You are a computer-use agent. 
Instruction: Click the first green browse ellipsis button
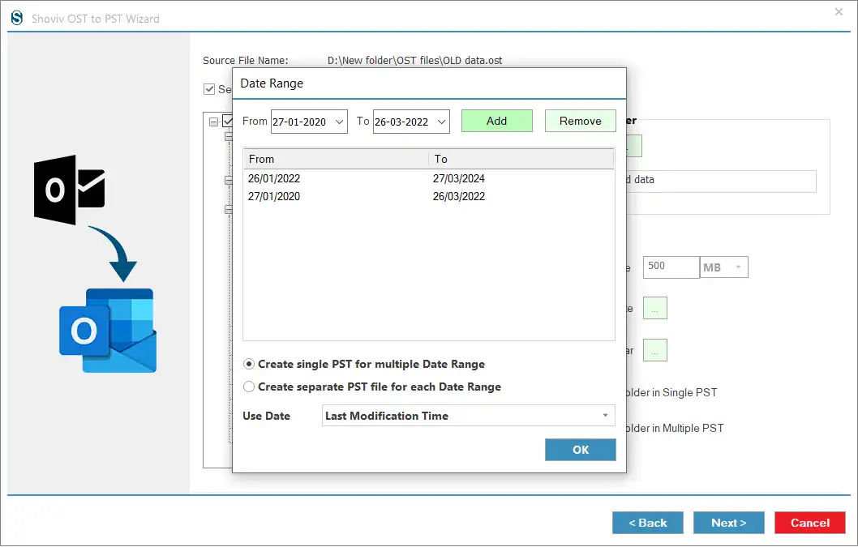(x=654, y=309)
